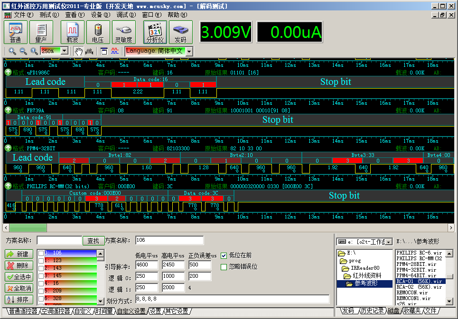Toggle the 低位在前 checkbox

pos(224,255)
